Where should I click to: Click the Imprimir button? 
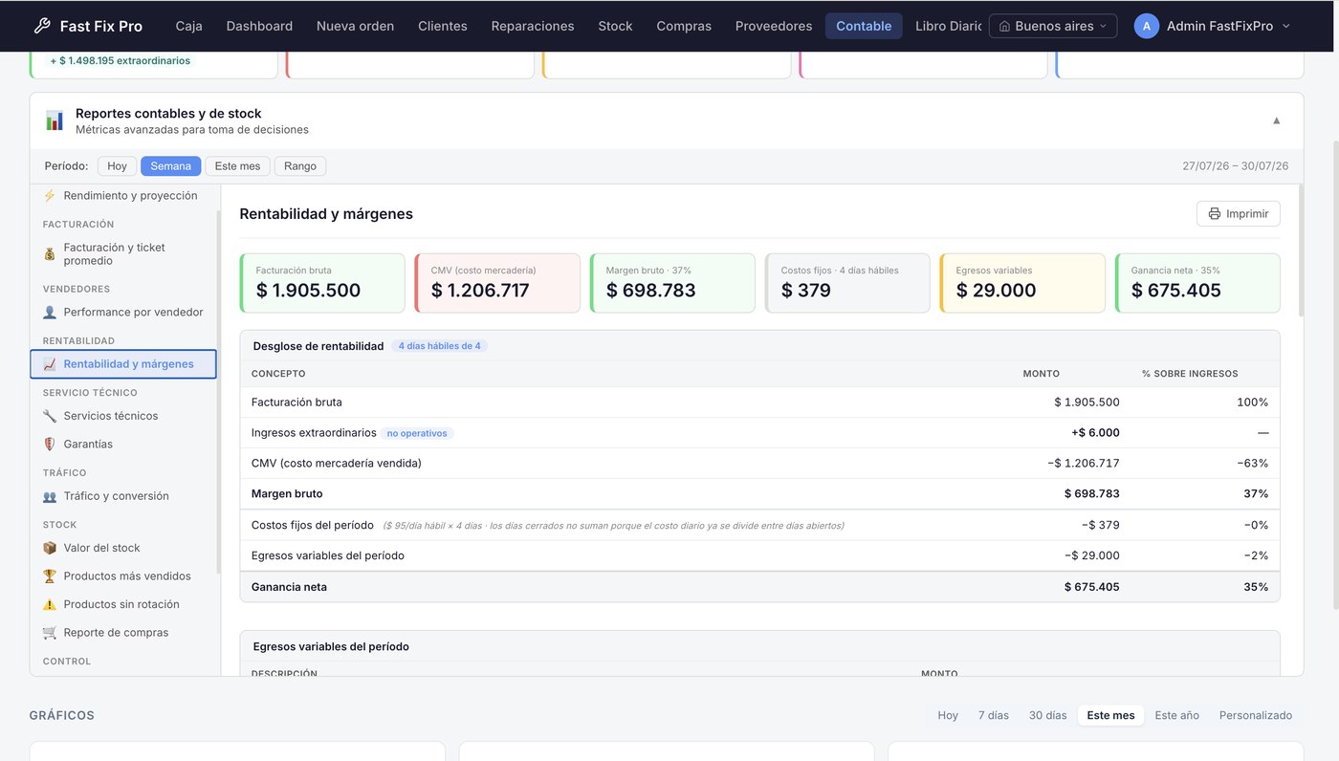(x=1238, y=214)
